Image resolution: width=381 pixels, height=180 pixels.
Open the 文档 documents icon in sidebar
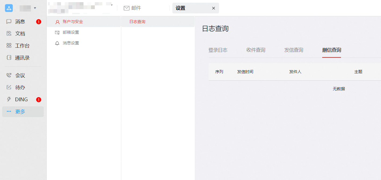point(9,33)
